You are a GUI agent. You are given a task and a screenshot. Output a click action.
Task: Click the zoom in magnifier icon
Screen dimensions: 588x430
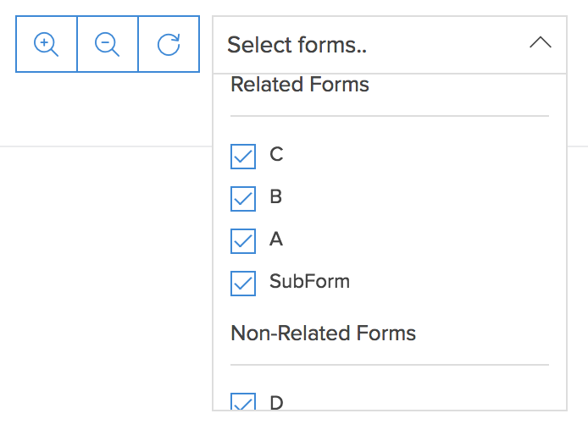tap(46, 44)
